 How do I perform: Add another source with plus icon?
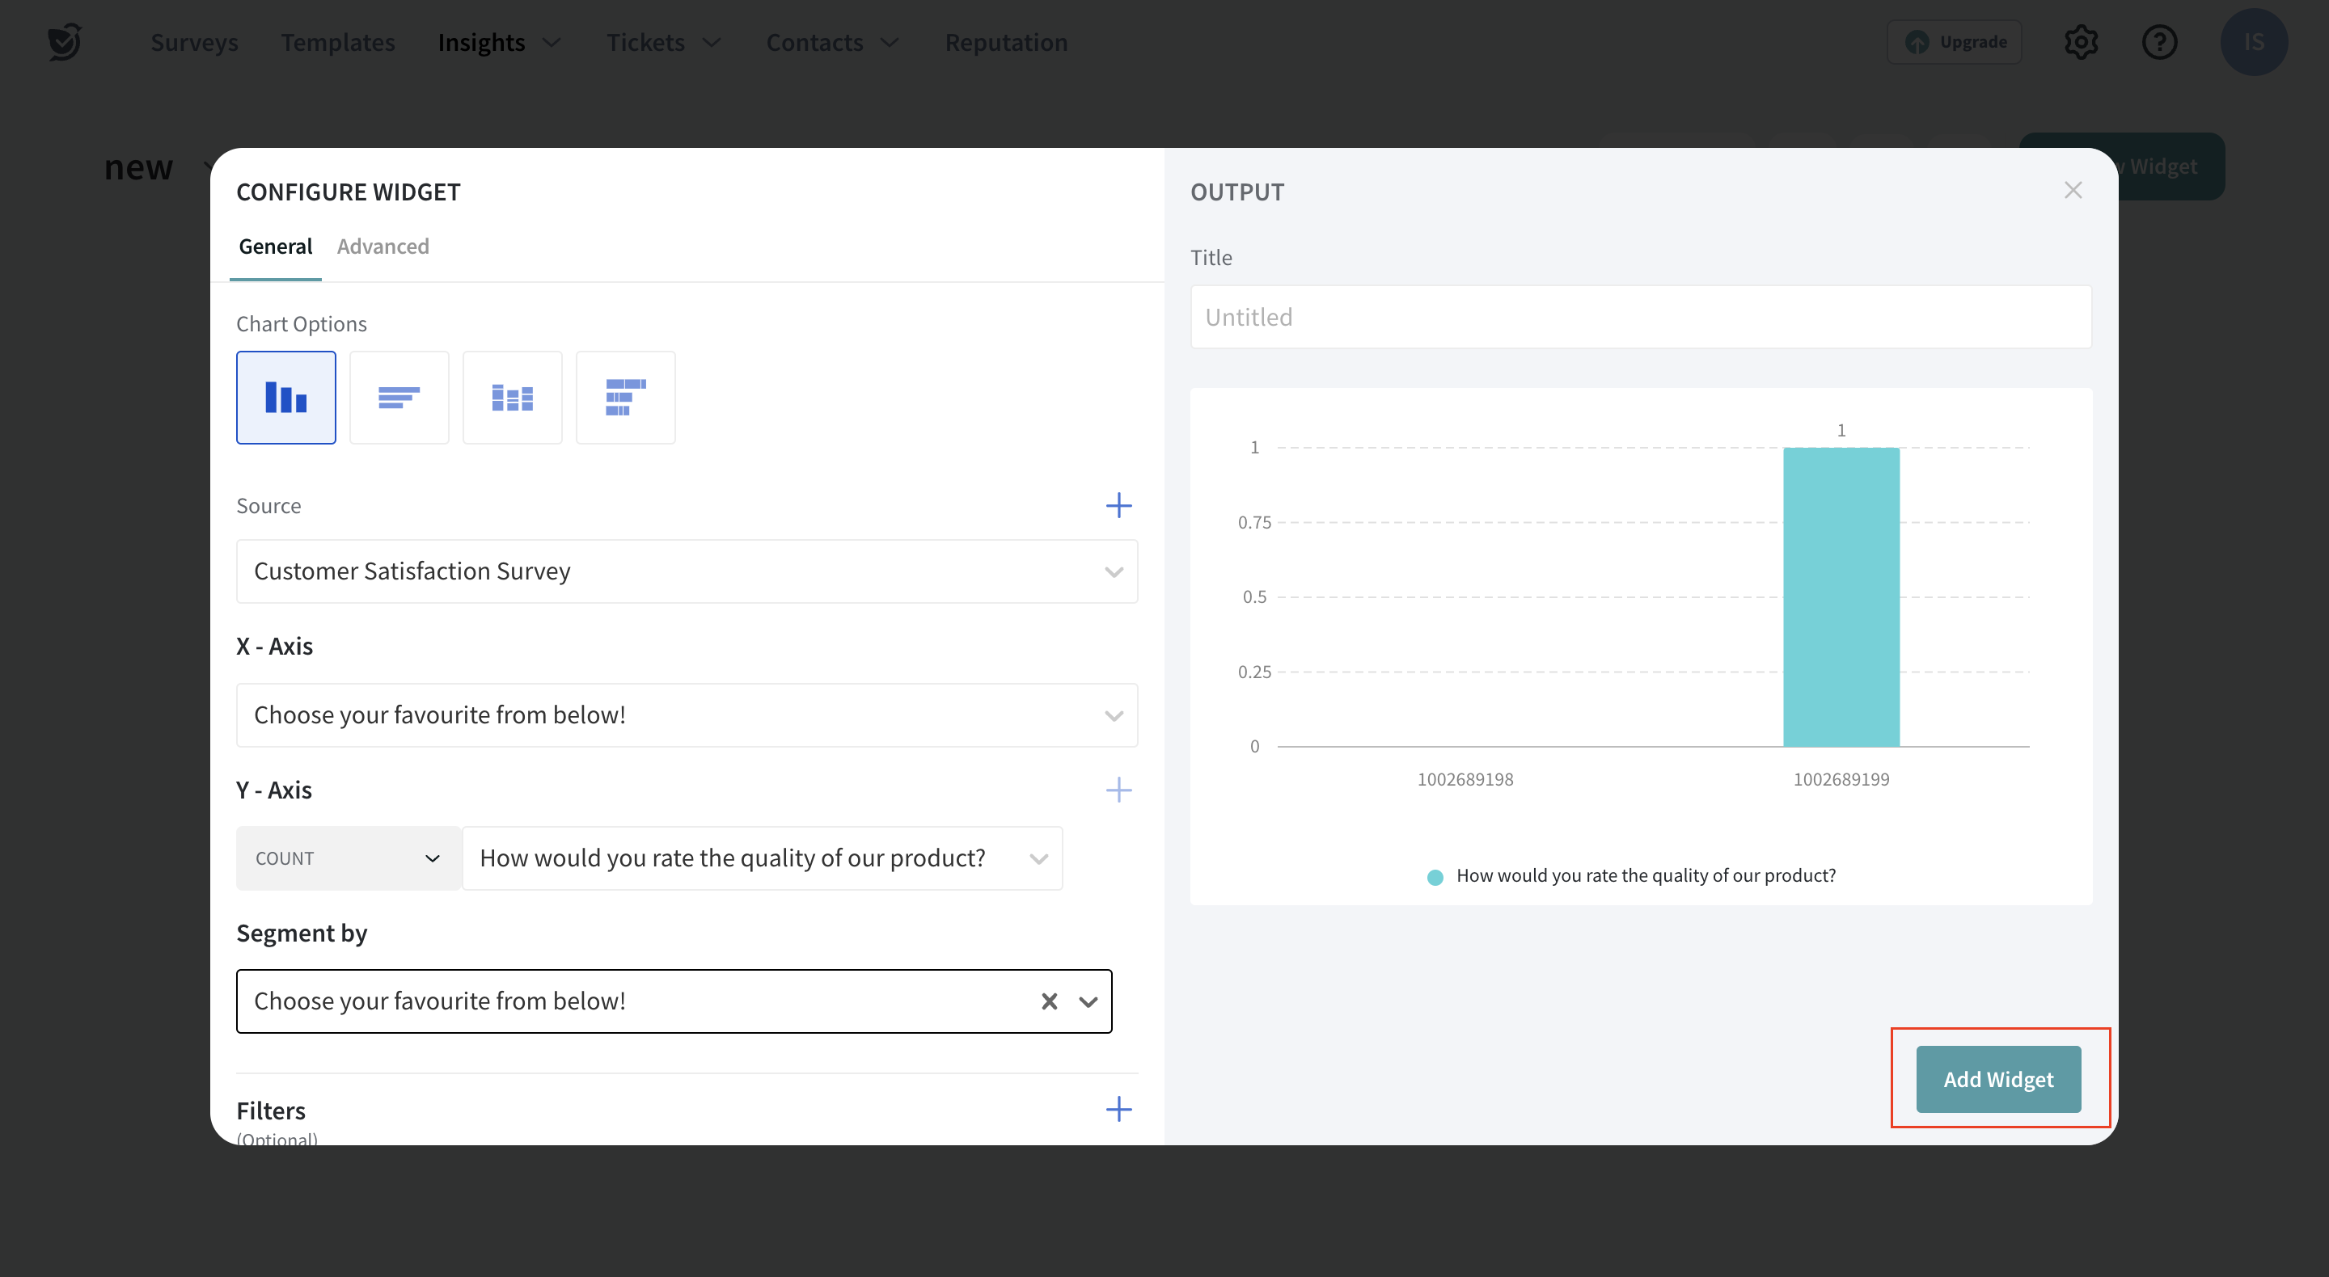click(1118, 505)
